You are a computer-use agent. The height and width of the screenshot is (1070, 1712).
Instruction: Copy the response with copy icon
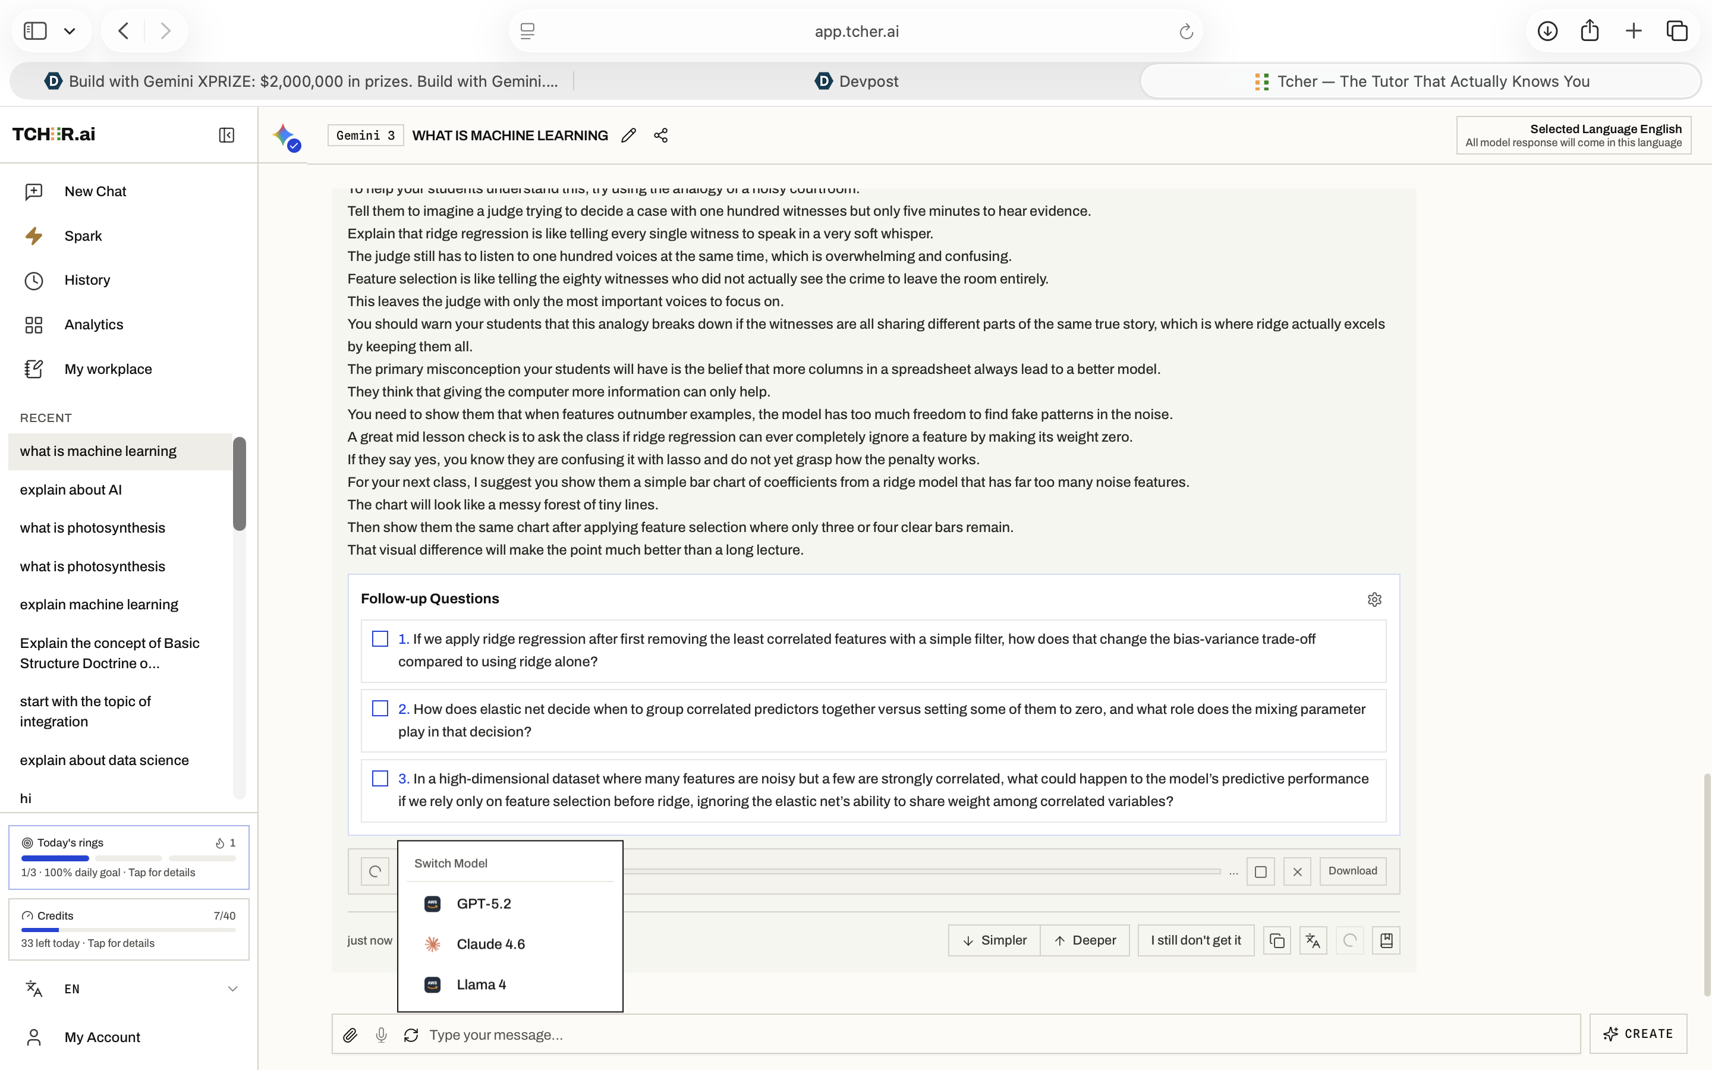coord(1277,940)
